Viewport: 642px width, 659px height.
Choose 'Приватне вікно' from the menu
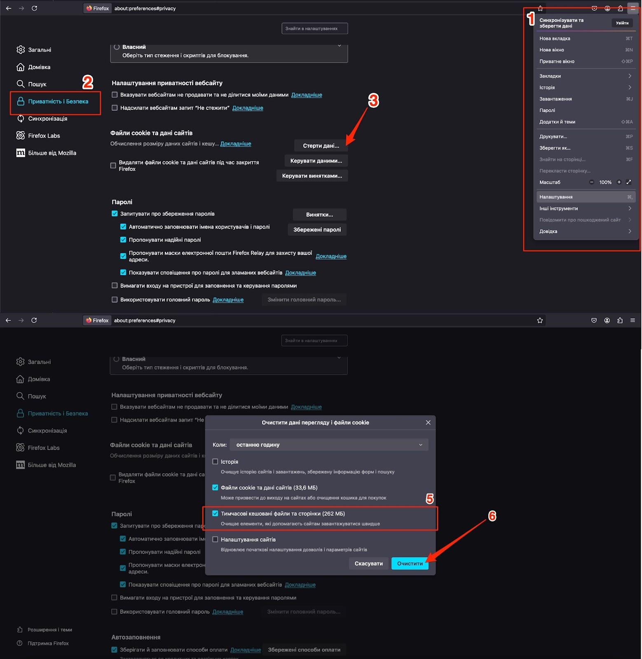[586, 61]
